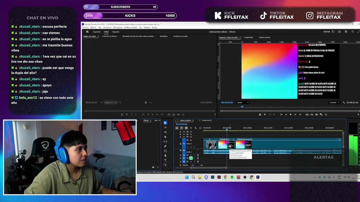Image resolution: width=360 pixels, height=202 pixels.
Task: Select the Rectangle tool
Action: pyautogui.click(x=165, y=151)
